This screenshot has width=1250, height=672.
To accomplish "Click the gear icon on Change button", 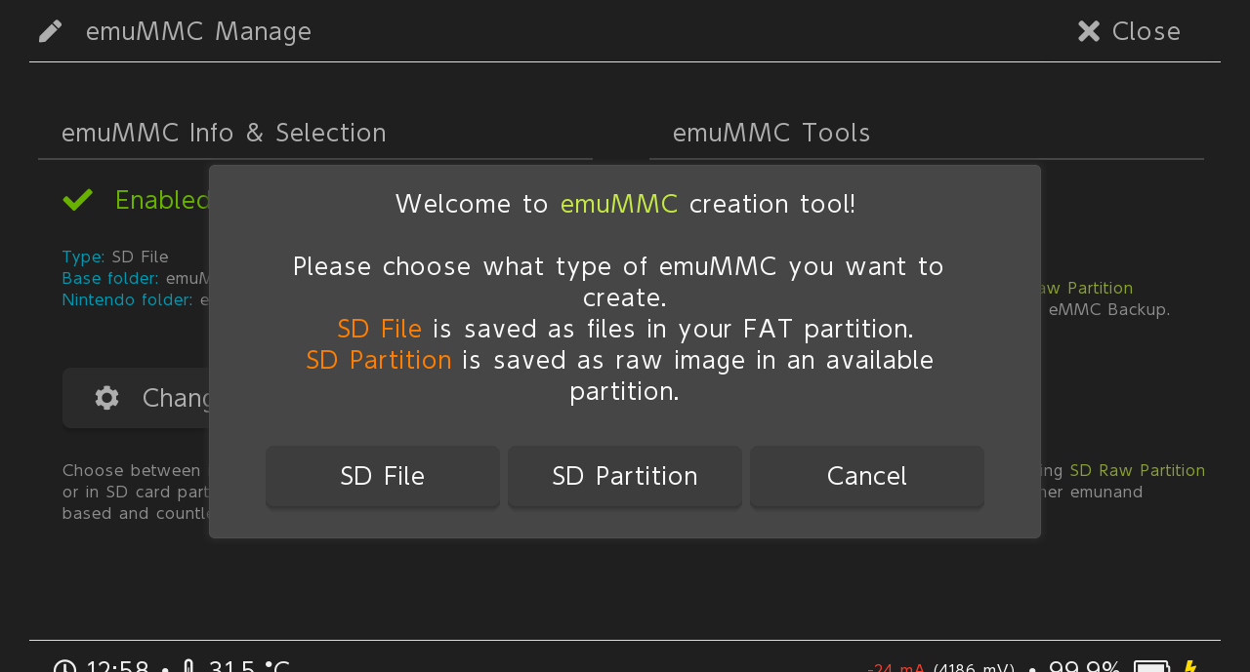I will click(107, 398).
